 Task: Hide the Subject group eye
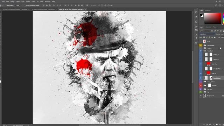point(201,85)
